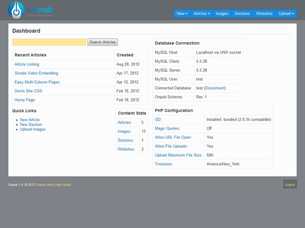Image resolution: width=305 pixels, height=228 pixels.
Task: Click the 'Apr 17, 2012' created date
Action: [x=127, y=73]
